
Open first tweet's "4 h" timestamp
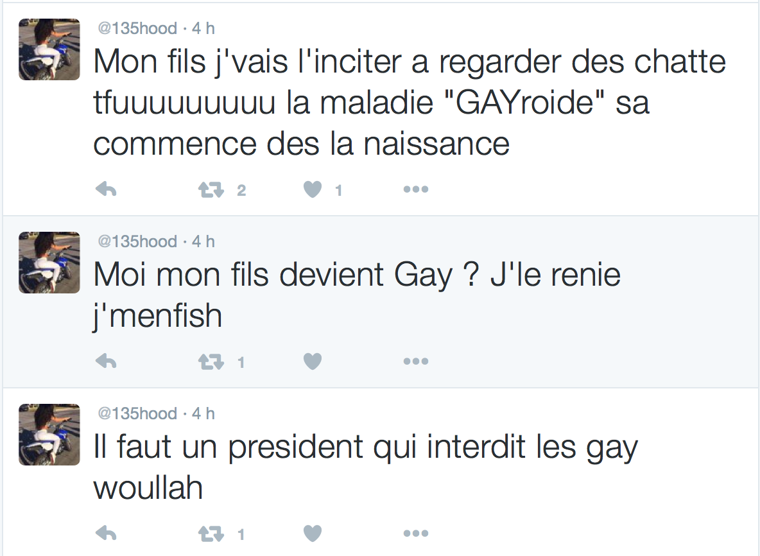(203, 28)
